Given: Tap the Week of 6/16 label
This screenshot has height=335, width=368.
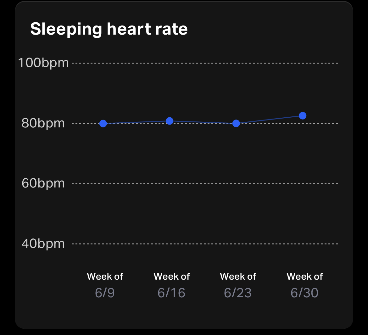Looking at the screenshot, I should (171, 285).
